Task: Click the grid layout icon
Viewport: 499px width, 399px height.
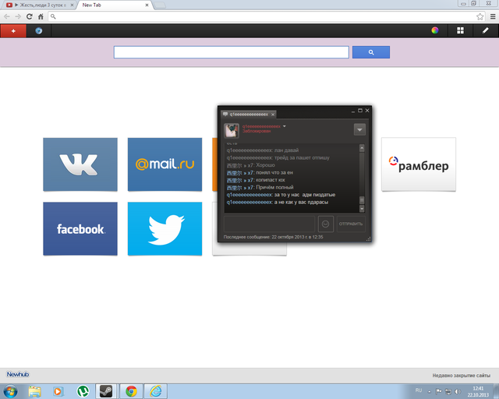Action: point(460,30)
